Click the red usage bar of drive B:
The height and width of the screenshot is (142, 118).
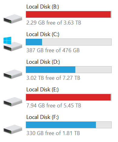(x=69, y=14)
